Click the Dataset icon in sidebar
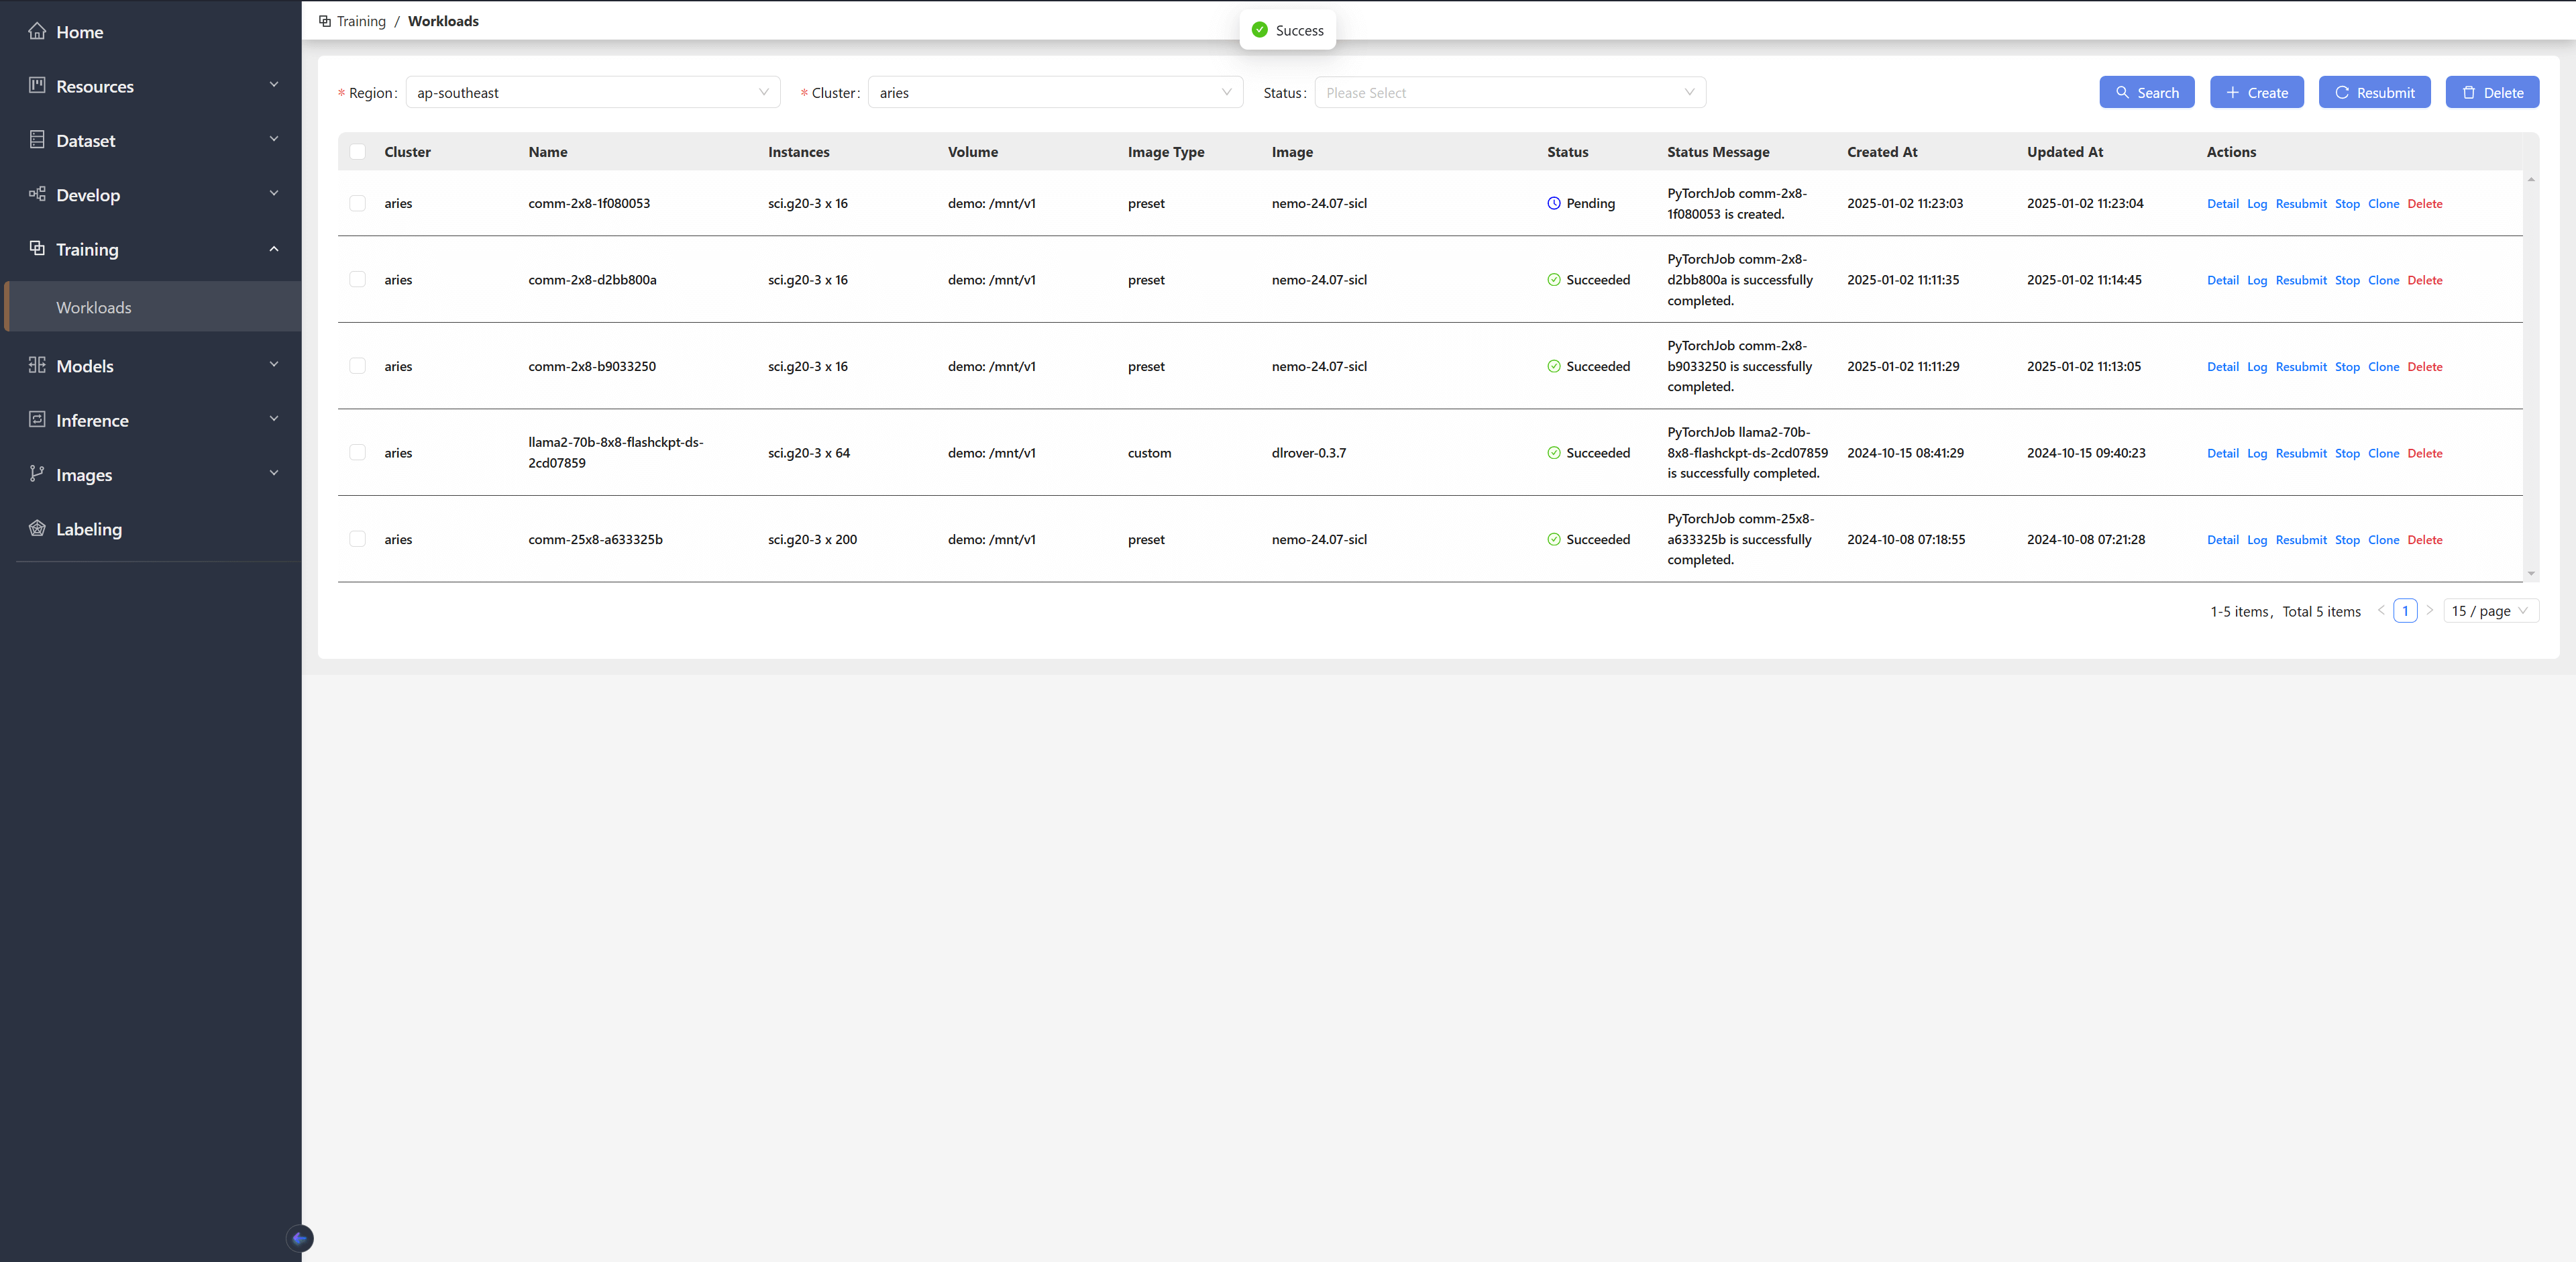The height and width of the screenshot is (1262, 2576). coord(37,140)
